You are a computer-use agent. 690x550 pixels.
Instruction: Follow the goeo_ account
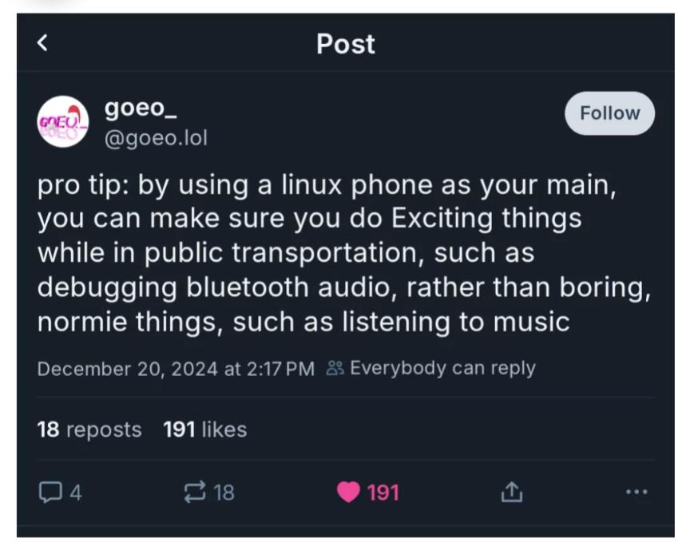pos(609,113)
